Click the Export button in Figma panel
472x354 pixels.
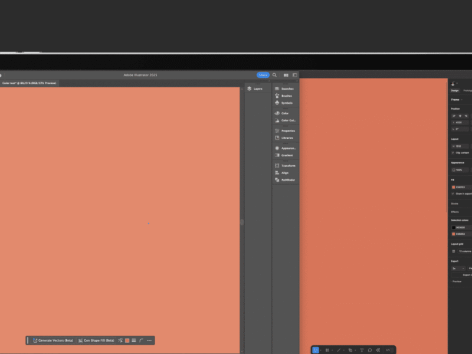462,275
